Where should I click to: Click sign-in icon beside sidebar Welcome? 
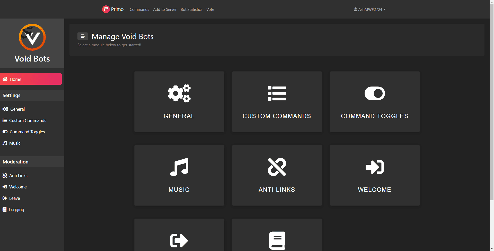click(x=5, y=187)
